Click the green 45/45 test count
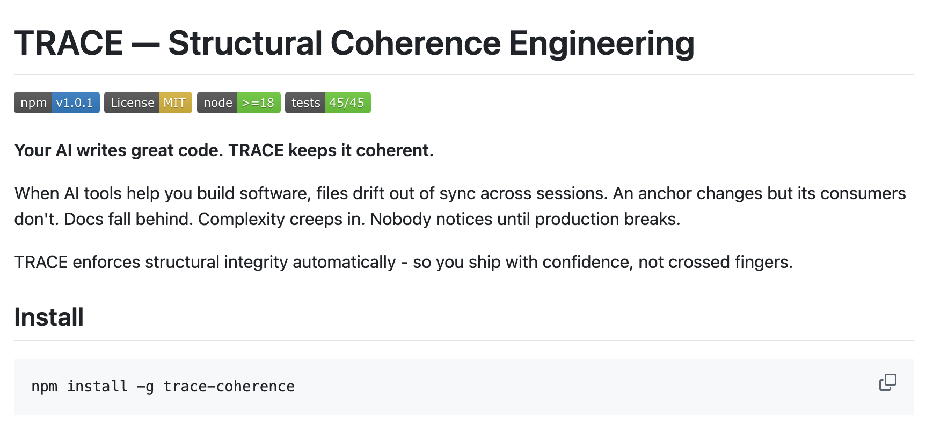The width and height of the screenshot is (933, 436). click(x=347, y=103)
